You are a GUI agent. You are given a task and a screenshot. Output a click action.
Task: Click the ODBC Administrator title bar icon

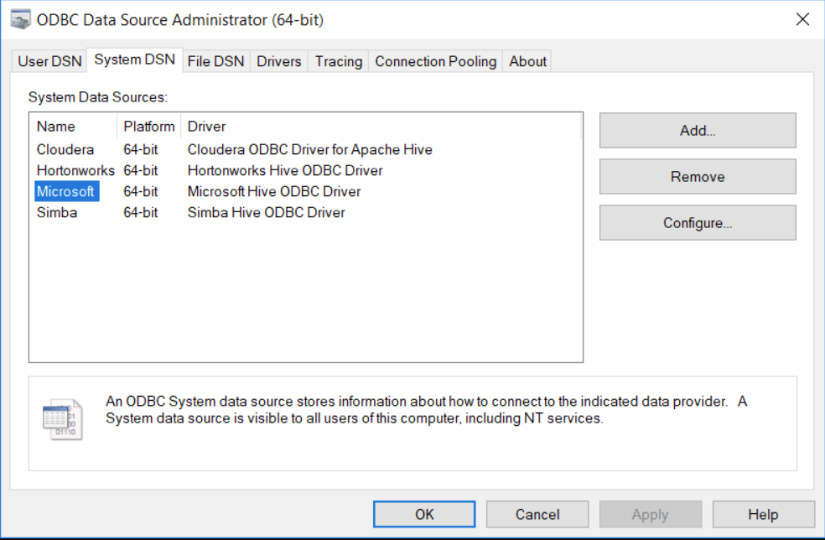pyautogui.click(x=20, y=20)
